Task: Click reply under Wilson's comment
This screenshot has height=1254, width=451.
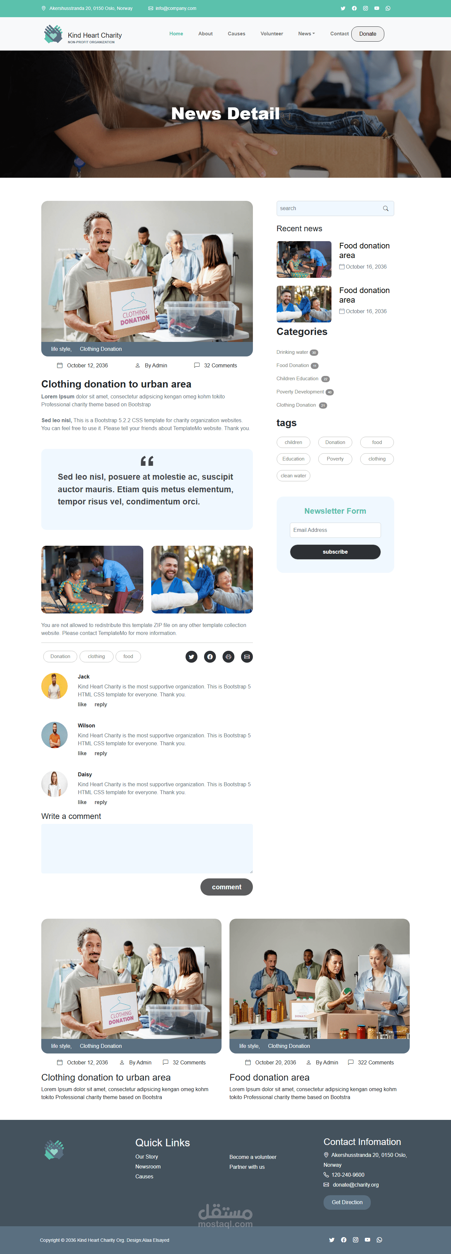Action: (x=101, y=754)
